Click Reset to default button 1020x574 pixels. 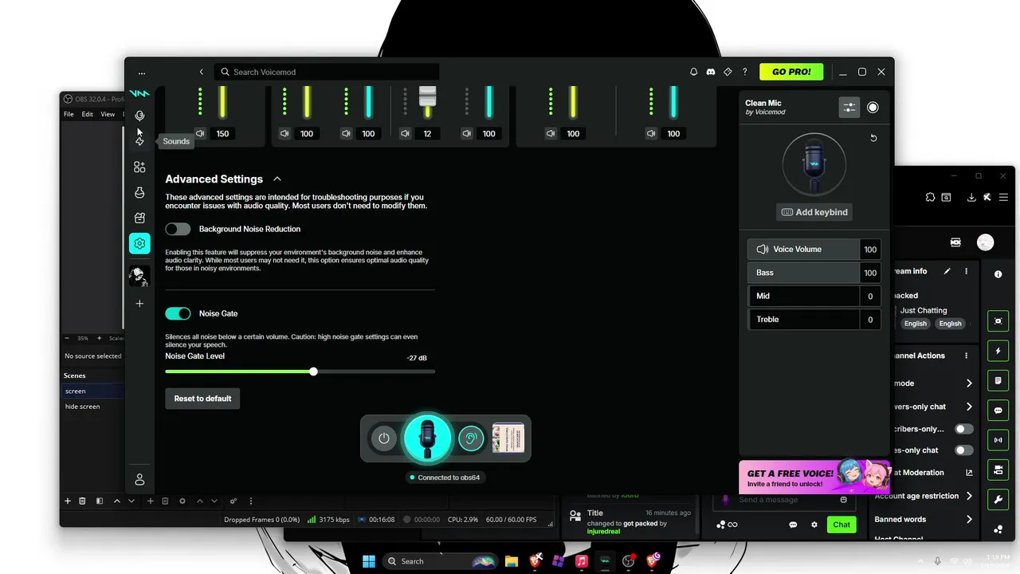(202, 399)
